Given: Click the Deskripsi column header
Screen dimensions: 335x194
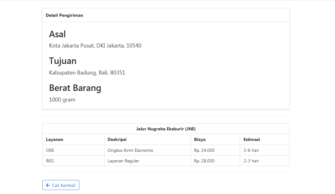Looking at the screenshot, I should [117, 139].
